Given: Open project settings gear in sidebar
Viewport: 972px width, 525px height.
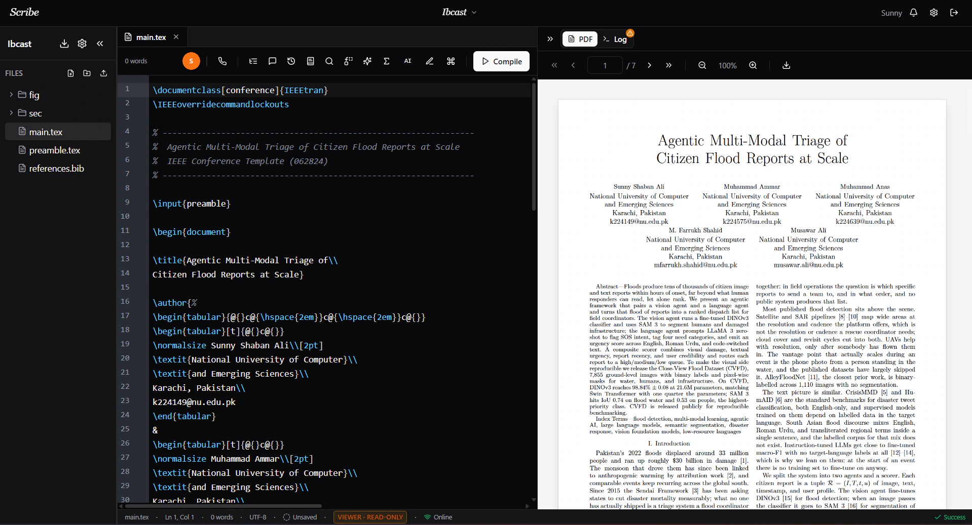Looking at the screenshot, I should pyautogui.click(x=82, y=44).
